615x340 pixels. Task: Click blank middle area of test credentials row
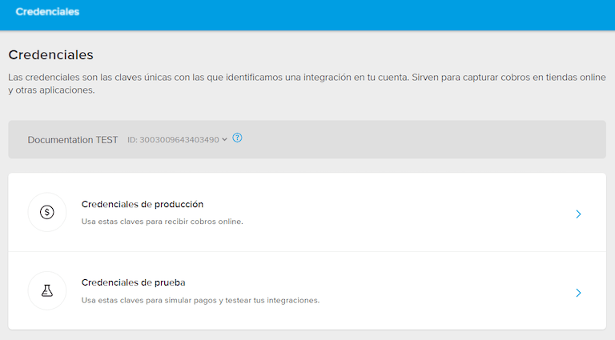pyautogui.click(x=440, y=291)
